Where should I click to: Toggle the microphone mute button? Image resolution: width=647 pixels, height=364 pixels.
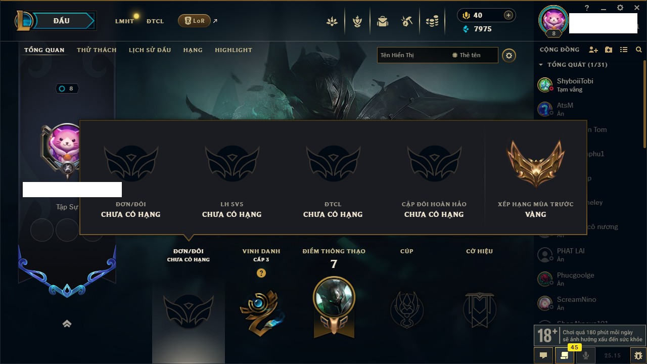586,355
